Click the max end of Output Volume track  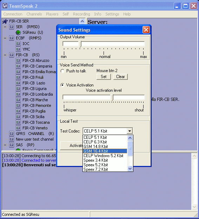(x=143, y=44)
